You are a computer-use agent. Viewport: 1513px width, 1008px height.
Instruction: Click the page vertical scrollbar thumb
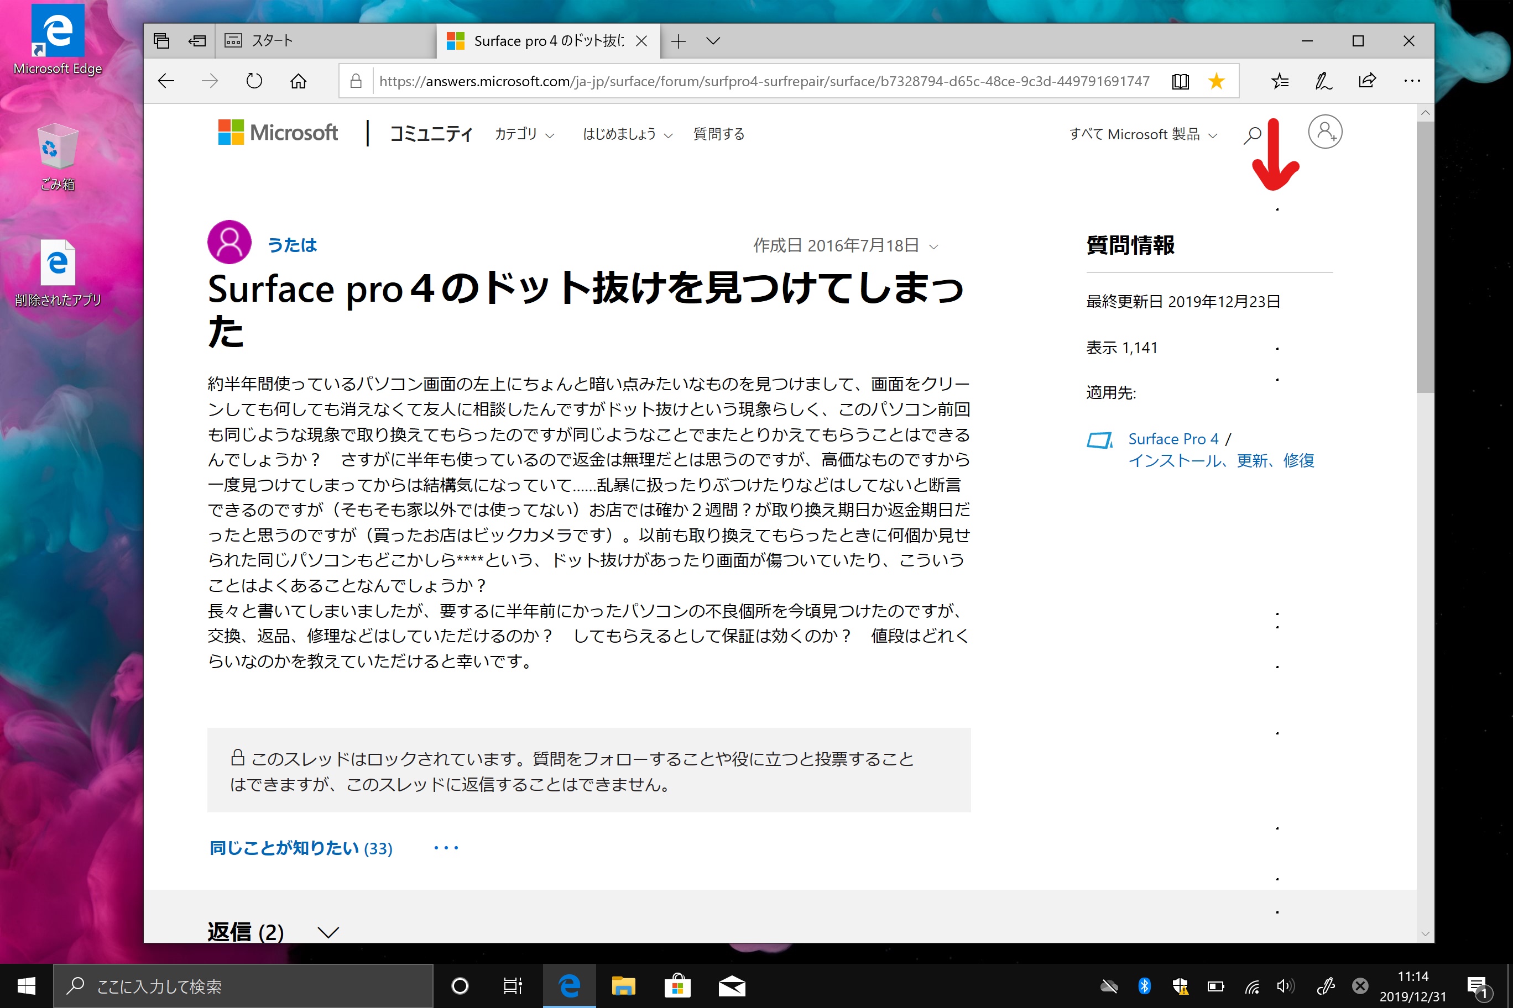coord(1425,256)
